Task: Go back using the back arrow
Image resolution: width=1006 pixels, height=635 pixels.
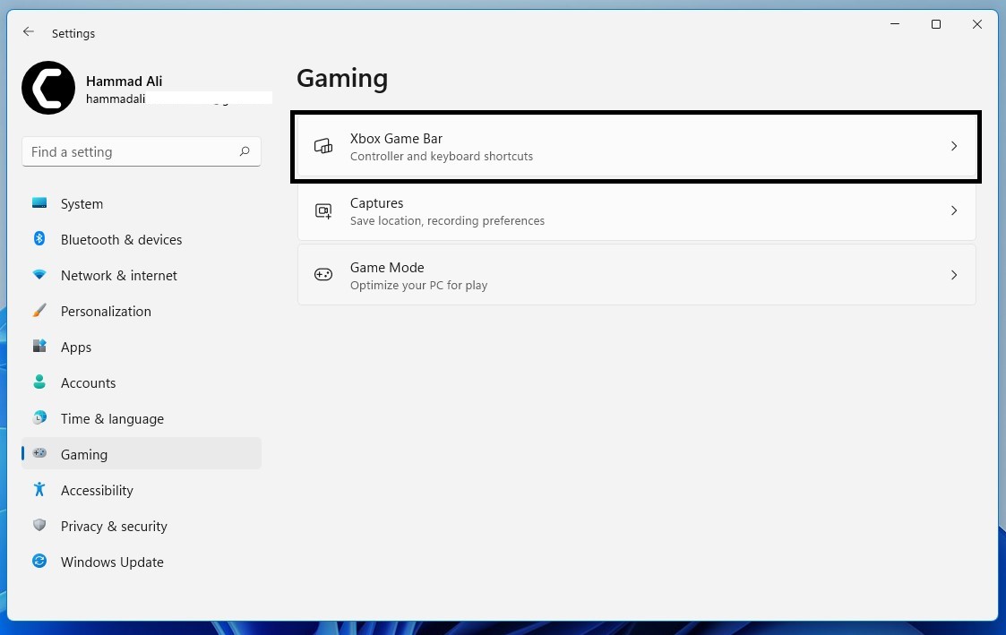Action: pos(29,32)
